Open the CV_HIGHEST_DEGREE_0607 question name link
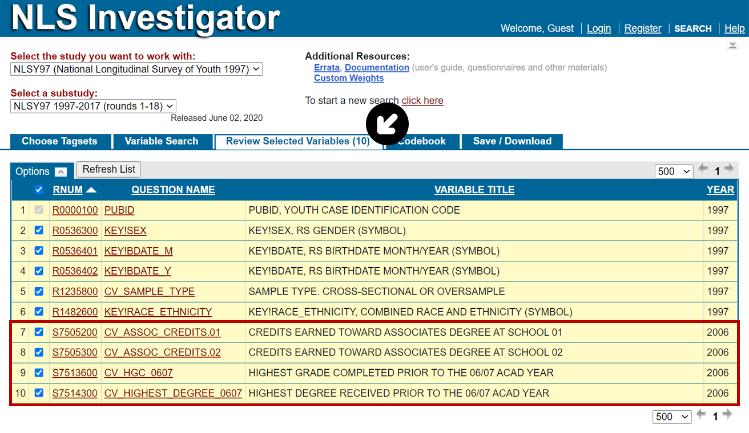Viewport: 749px width, 433px height. point(174,393)
